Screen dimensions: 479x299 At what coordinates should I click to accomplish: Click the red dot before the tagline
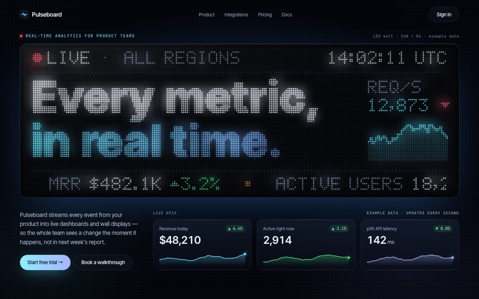[21, 36]
